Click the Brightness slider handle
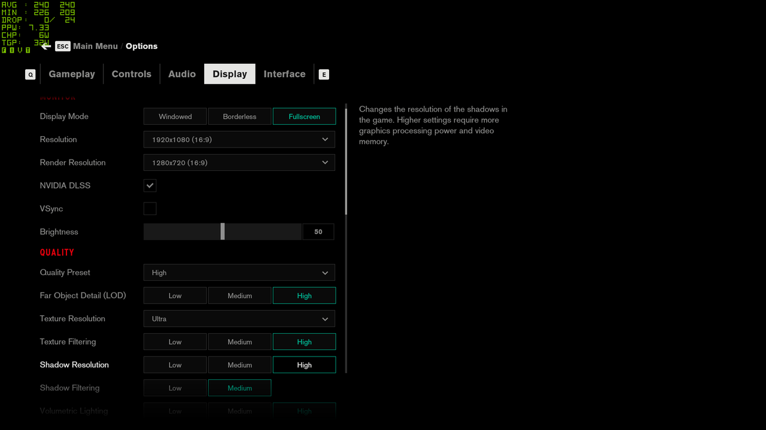 pyautogui.click(x=223, y=232)
